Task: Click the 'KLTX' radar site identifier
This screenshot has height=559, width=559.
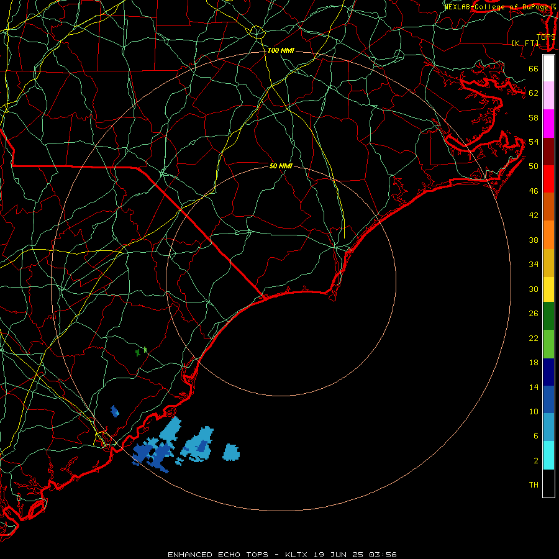Action: click(x=298, y=555)
